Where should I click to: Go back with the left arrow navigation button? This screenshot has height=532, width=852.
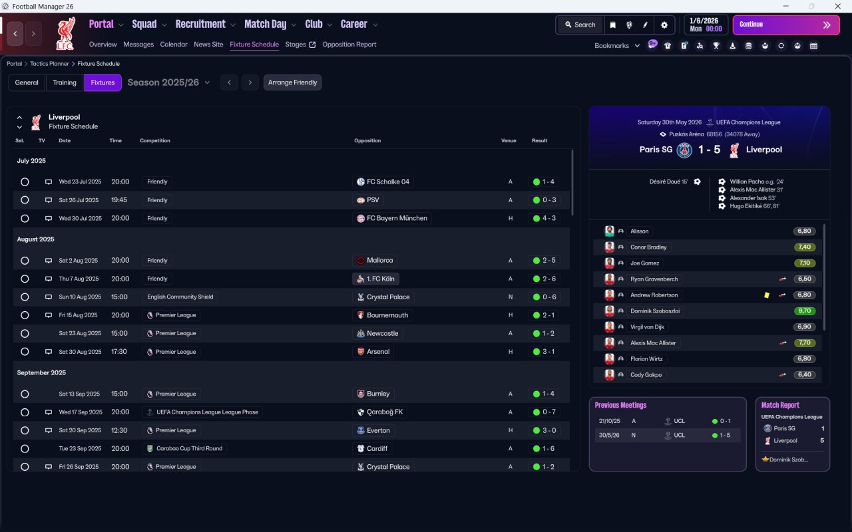[15, 33]
